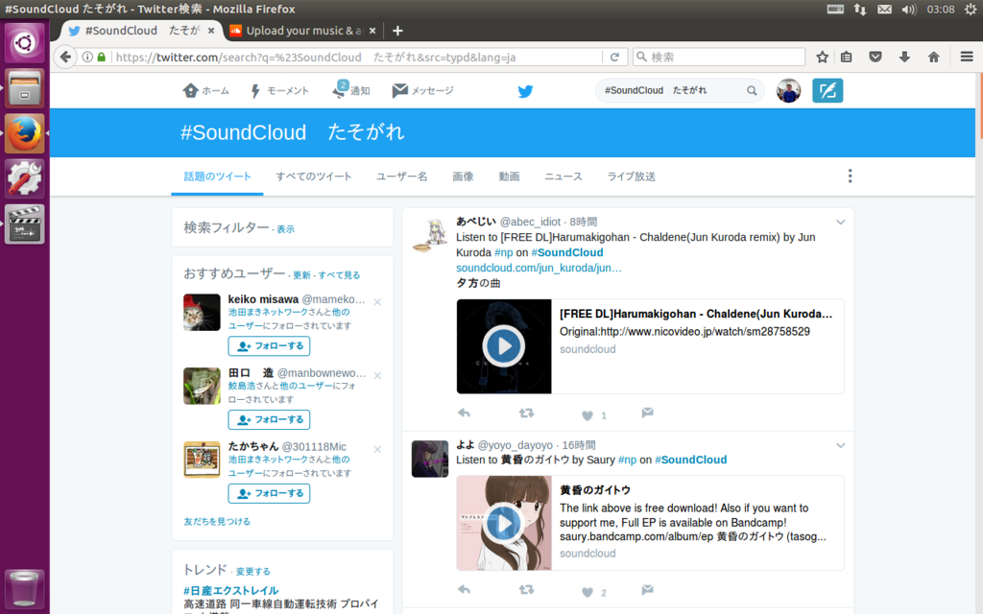Click 友だちを見つける link
The image size is (983, 614).
point(217,521)
